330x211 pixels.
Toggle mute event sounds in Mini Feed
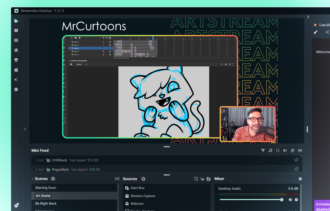(293, 150)
